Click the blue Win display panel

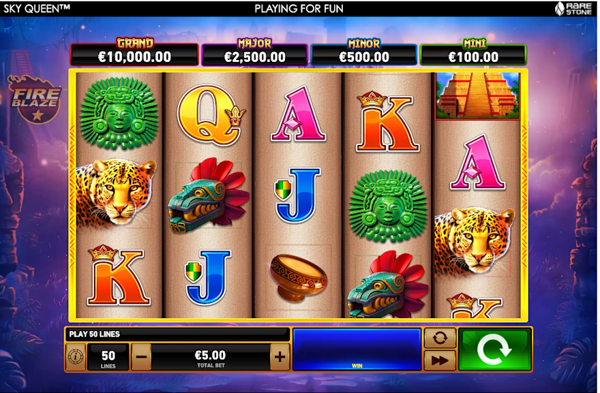(x=357, y=349)
